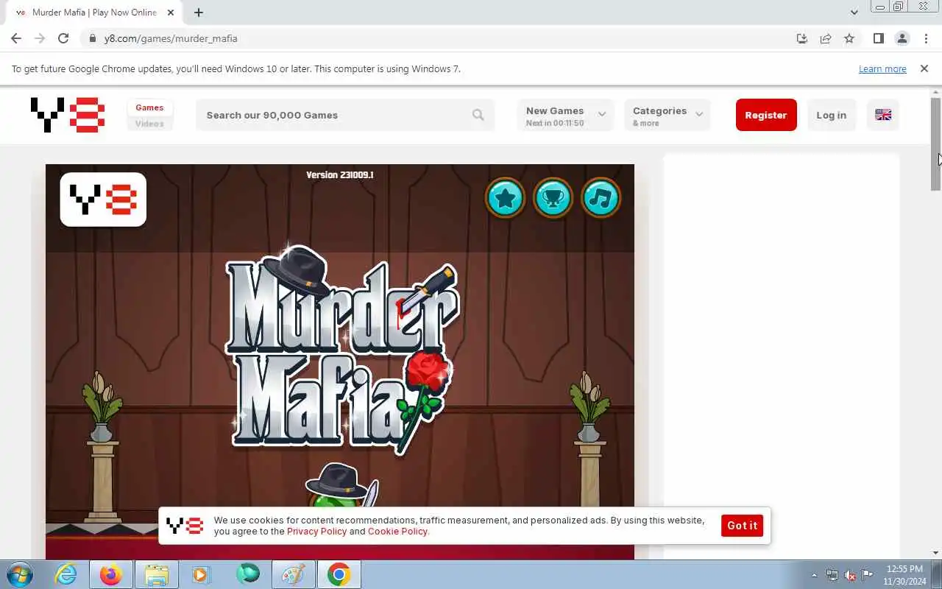Bookmark this page with star icon
The image size is (942, 589).
click(849, 38)
